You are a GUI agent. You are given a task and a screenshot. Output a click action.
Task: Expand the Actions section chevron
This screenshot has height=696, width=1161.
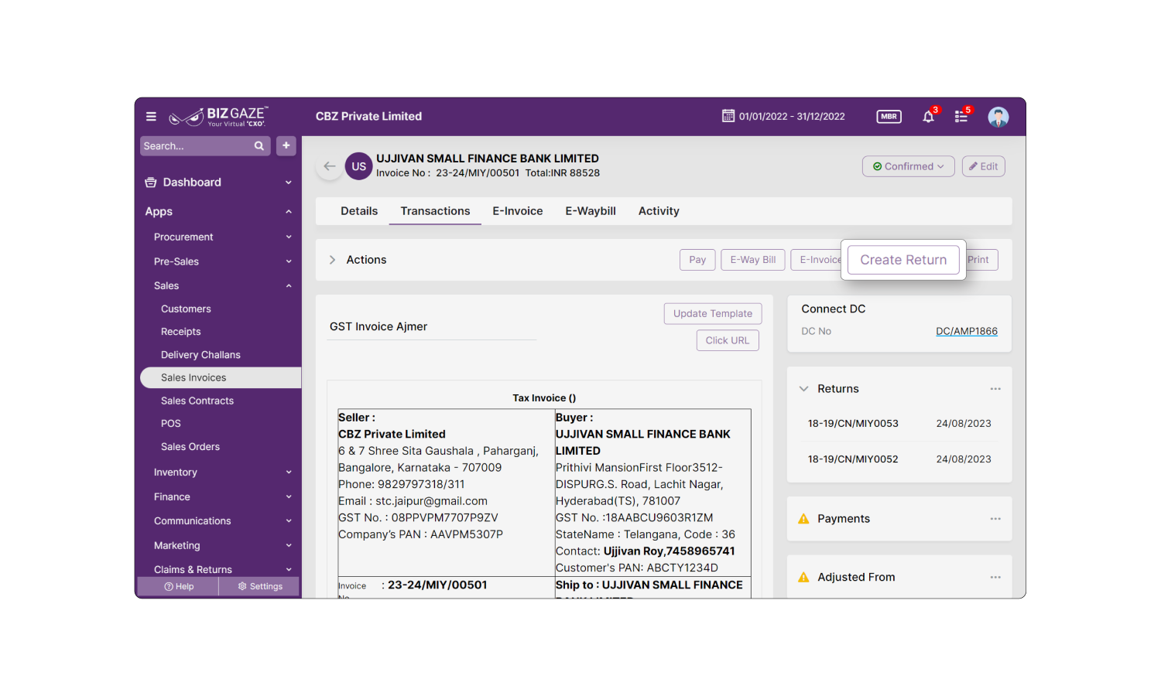click(x=332, y=260)
